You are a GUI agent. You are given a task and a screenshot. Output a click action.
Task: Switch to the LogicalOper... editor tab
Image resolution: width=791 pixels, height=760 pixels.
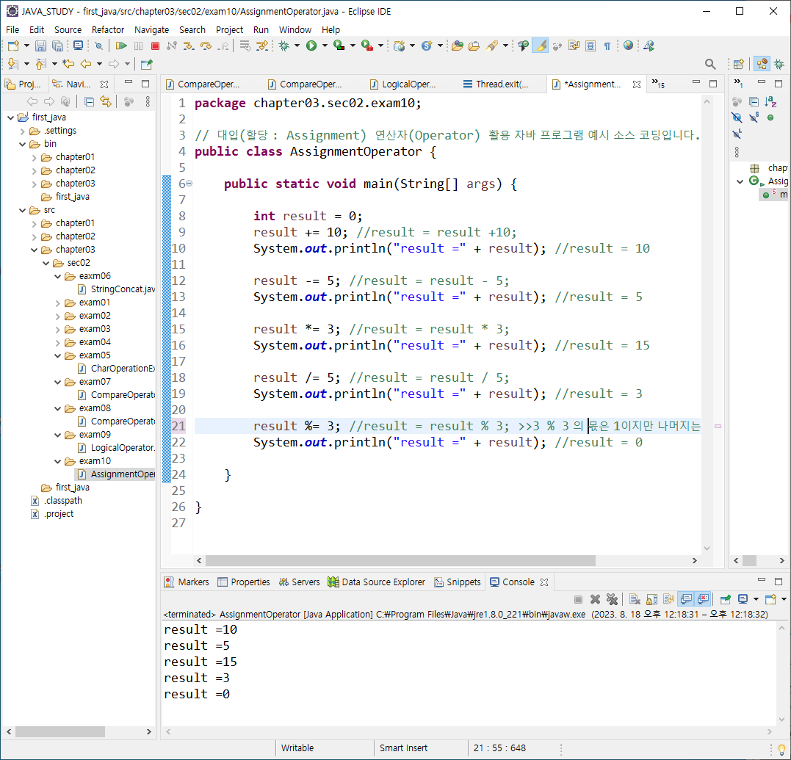(x=403, y=84)
